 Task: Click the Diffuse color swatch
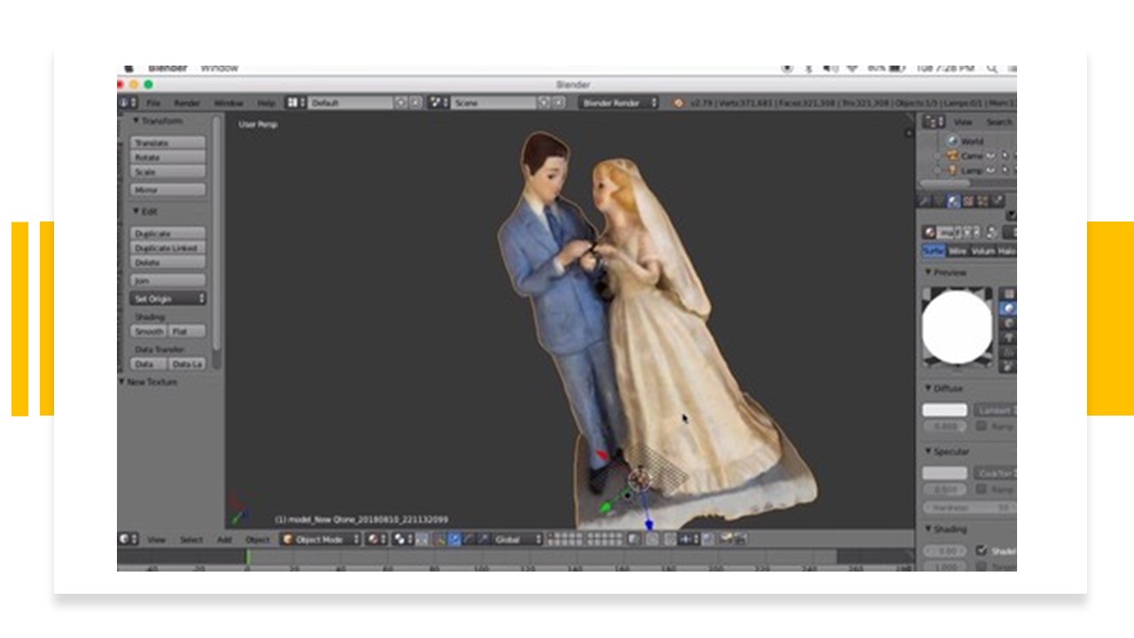point(944,409)
